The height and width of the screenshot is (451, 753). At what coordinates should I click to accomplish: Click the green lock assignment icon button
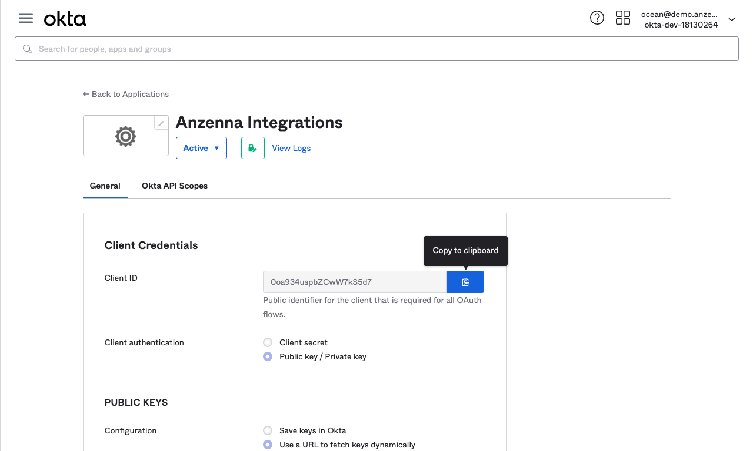(x=252, y=148)
